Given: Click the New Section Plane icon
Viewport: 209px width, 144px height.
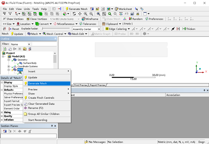Looking at the screenshot, I should click(5, 131).
